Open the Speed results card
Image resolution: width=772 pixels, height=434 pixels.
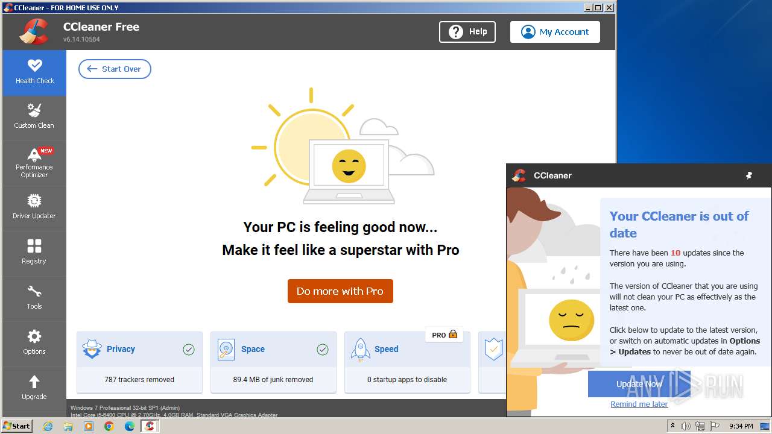[x=407, y=362]
